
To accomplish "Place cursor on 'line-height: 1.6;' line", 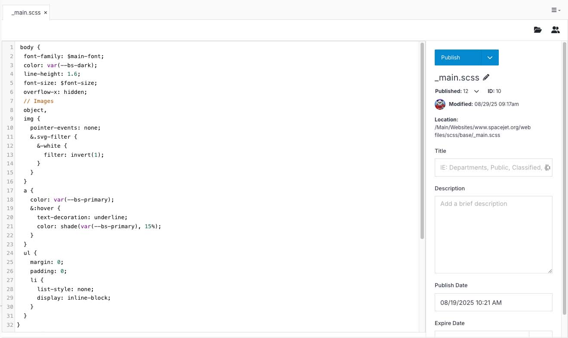I will click(x=52, y=74).
